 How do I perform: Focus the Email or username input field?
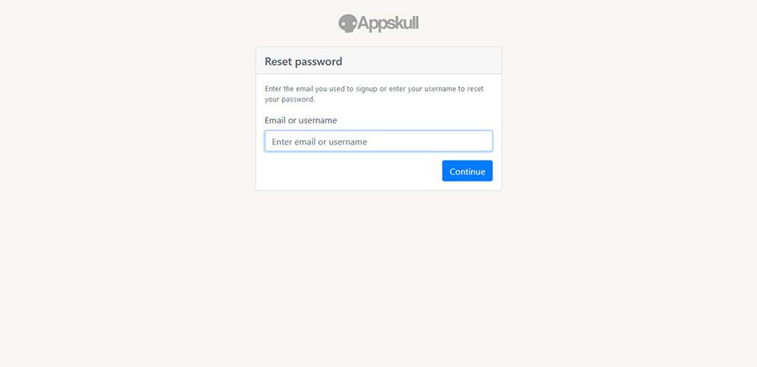pos(378,141)
